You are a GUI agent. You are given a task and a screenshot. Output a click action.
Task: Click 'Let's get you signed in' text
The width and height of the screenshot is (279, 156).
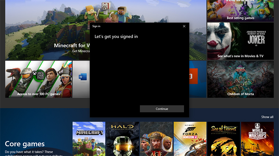tap(116, 36)
